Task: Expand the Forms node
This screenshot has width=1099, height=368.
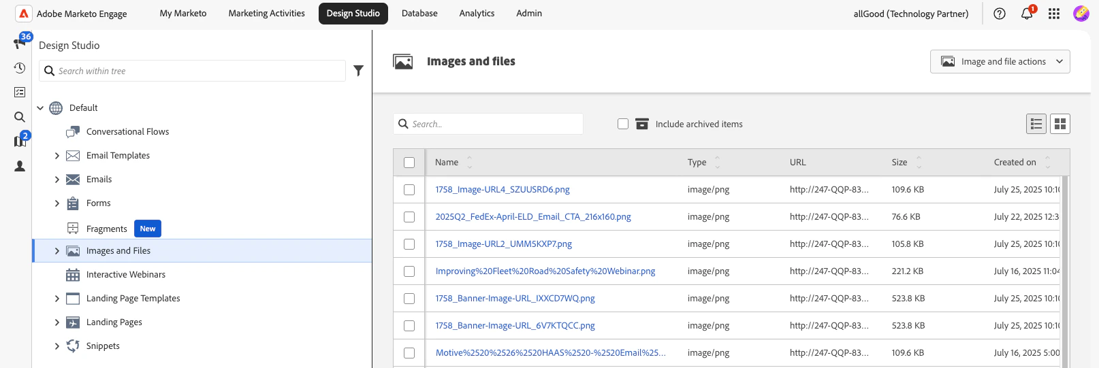Action: tap(57, 203)
